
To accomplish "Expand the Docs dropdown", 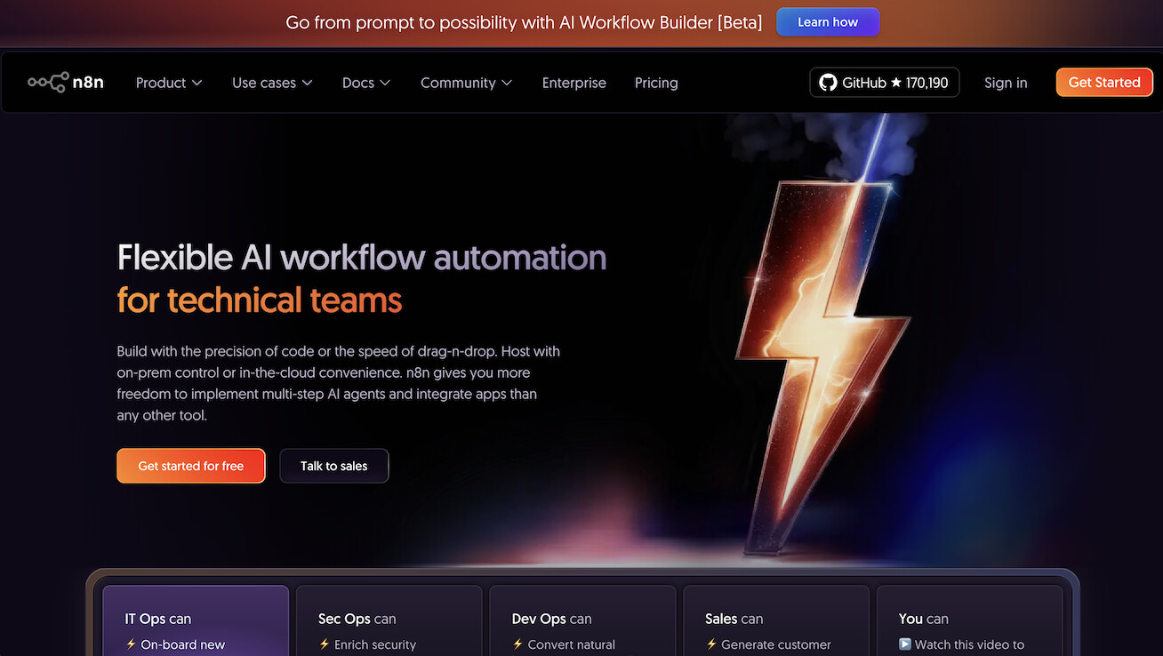I will click(365, 82).
